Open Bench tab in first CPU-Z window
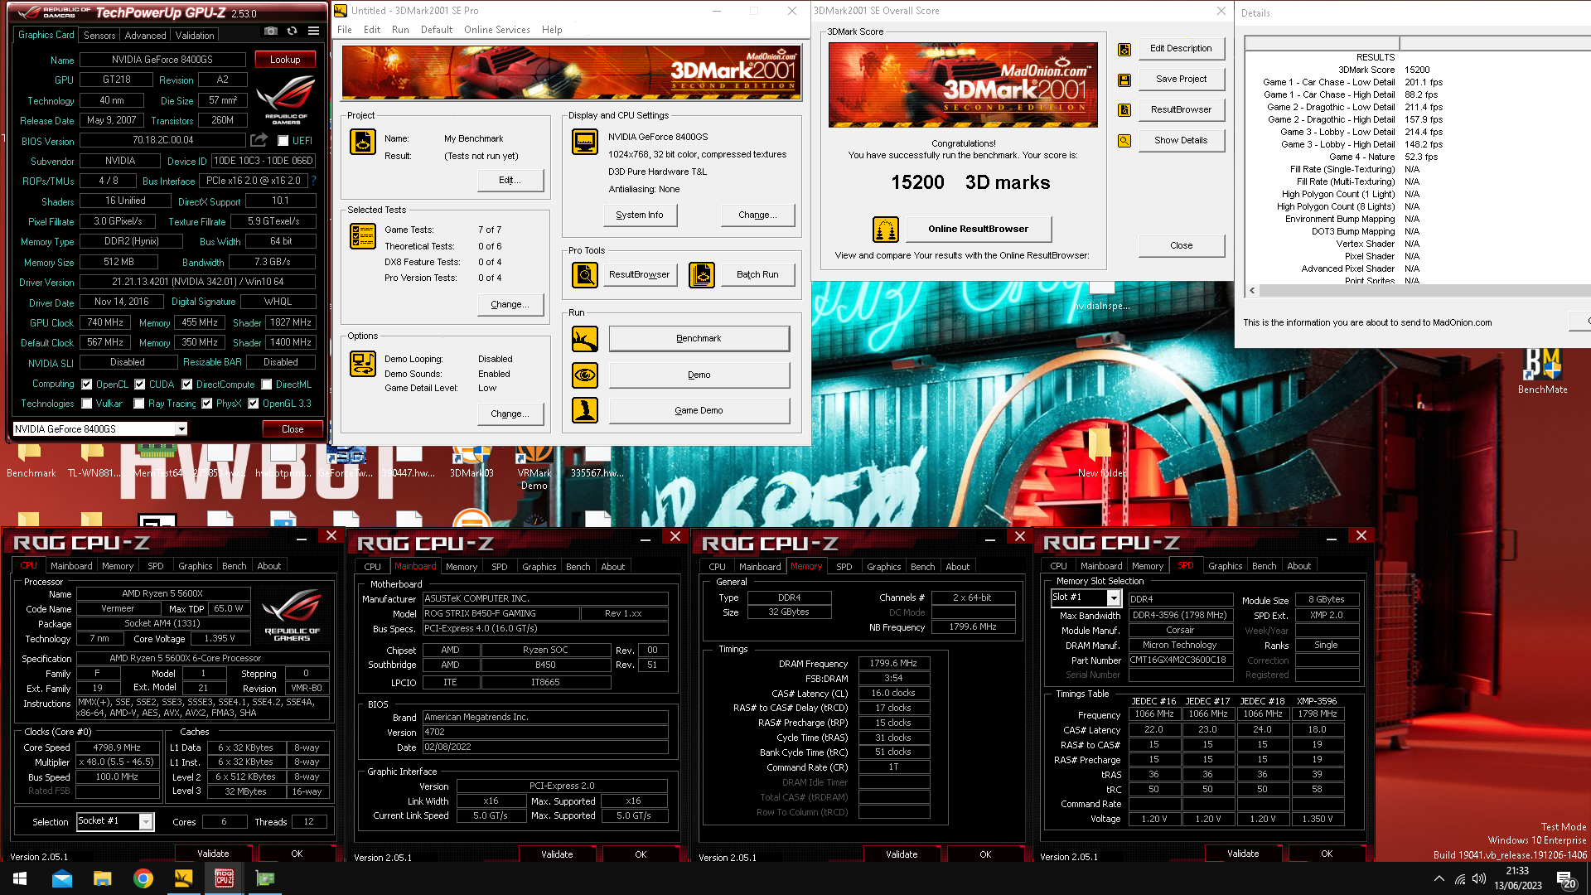1591x895 pixels. [x=235, y=566]
